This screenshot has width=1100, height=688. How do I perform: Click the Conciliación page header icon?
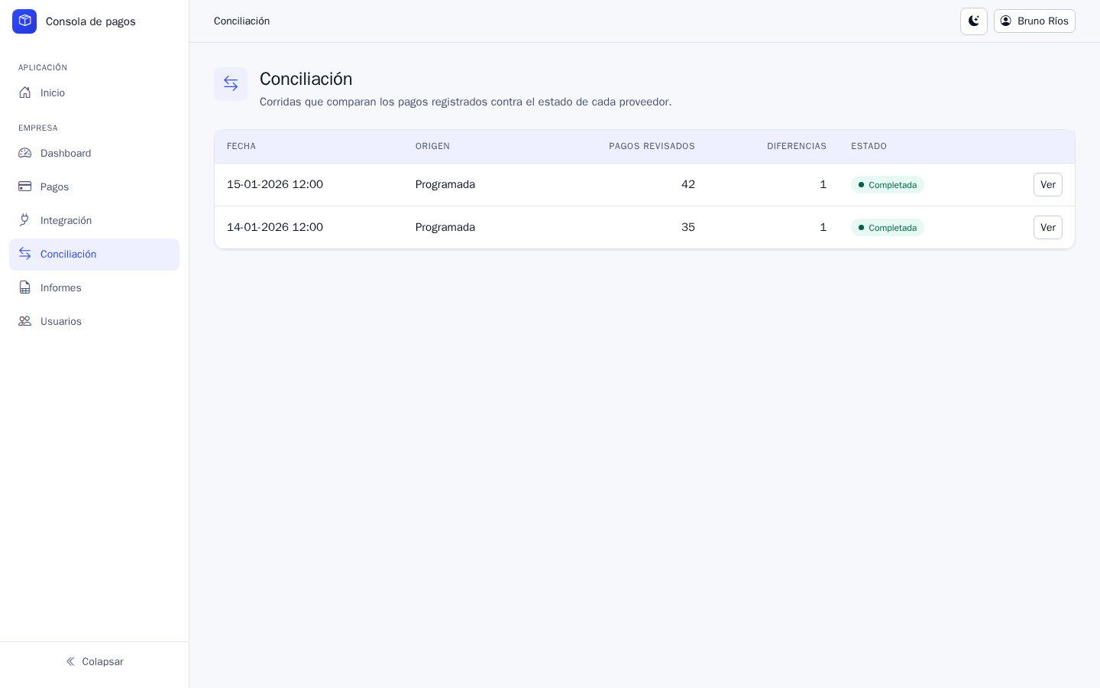tap(231, 84)
